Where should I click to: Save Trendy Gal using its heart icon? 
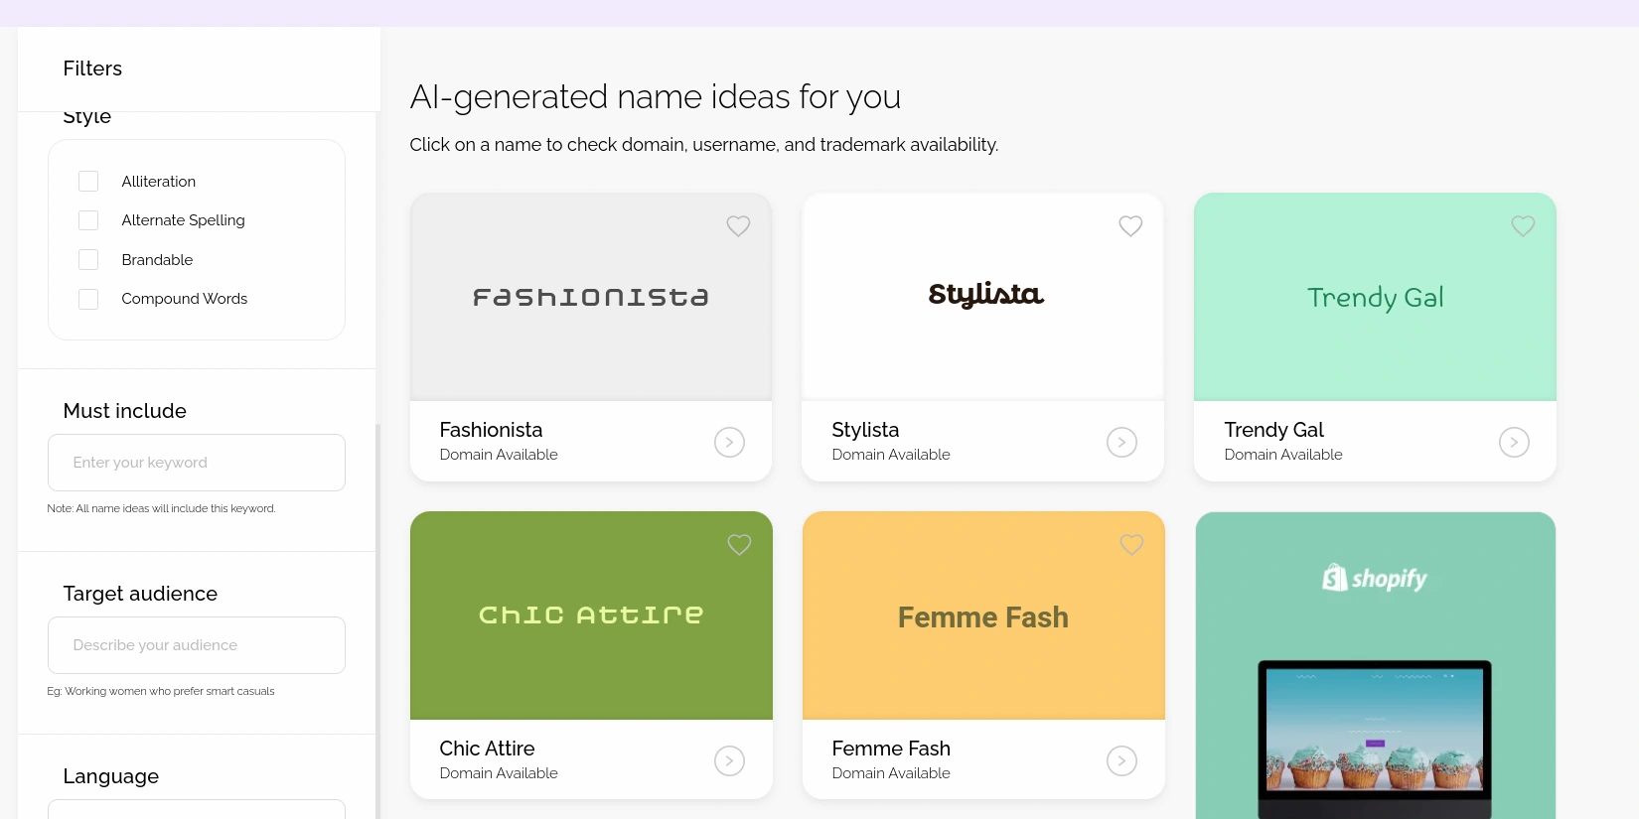pyautogui.click(x=1523, y=226)
